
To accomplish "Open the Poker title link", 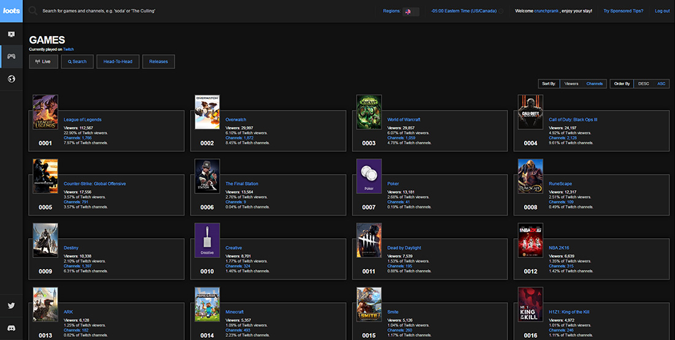I will pos(393,184).
